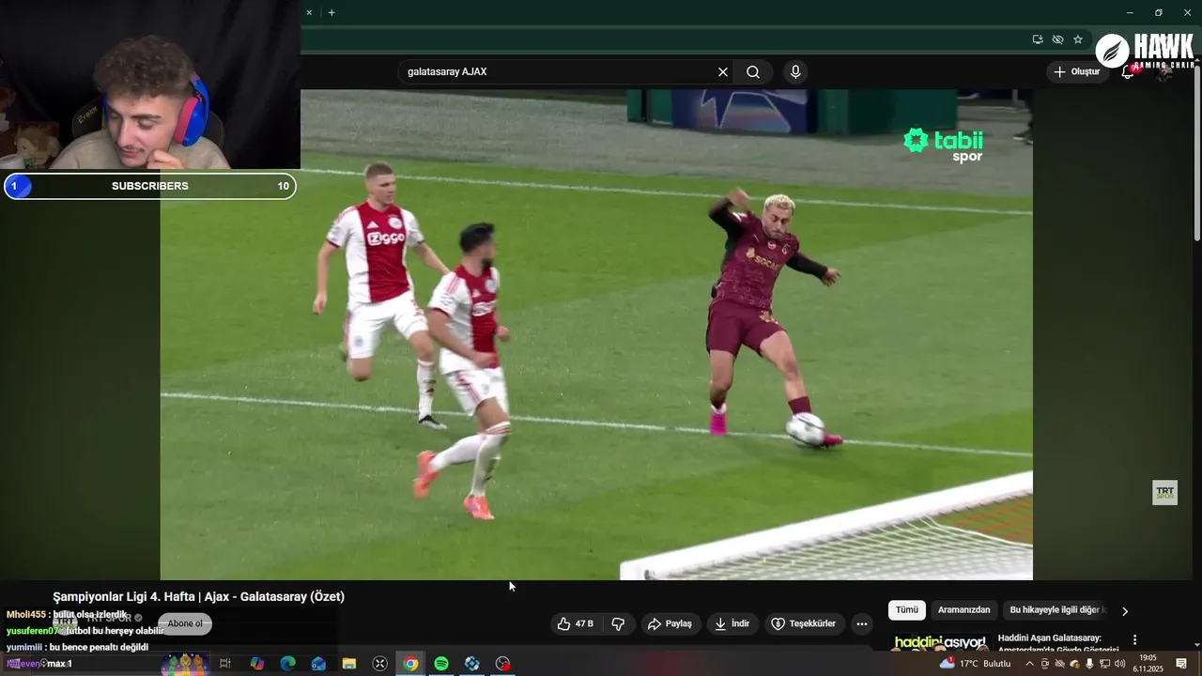Clear the YouTube search text with the X
This screenshot has width=1202, height=676.
click(723, 72)
